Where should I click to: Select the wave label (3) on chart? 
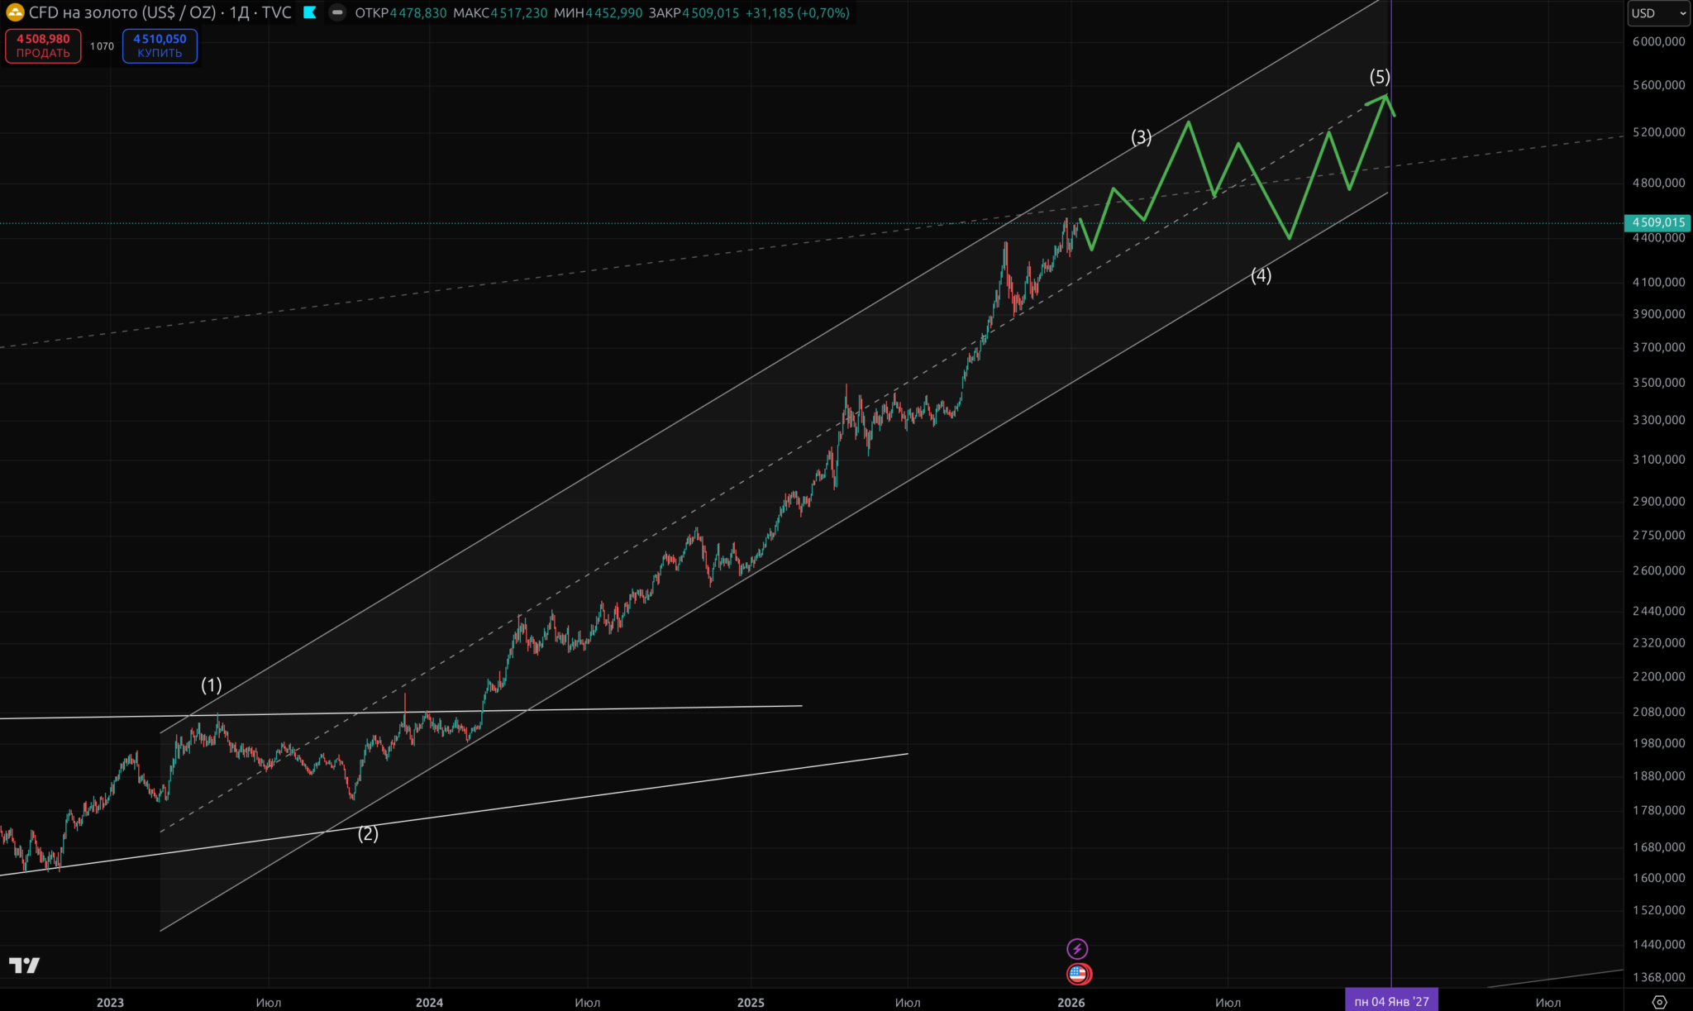click(x=1141, y=137)
